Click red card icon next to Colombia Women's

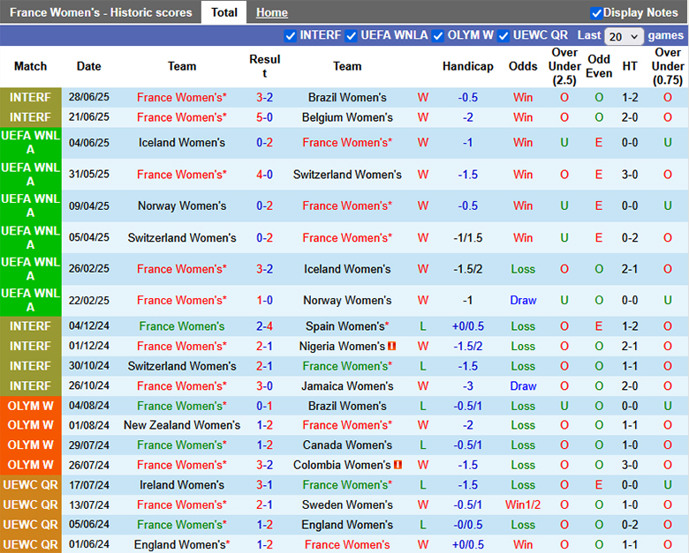[397, 465]
